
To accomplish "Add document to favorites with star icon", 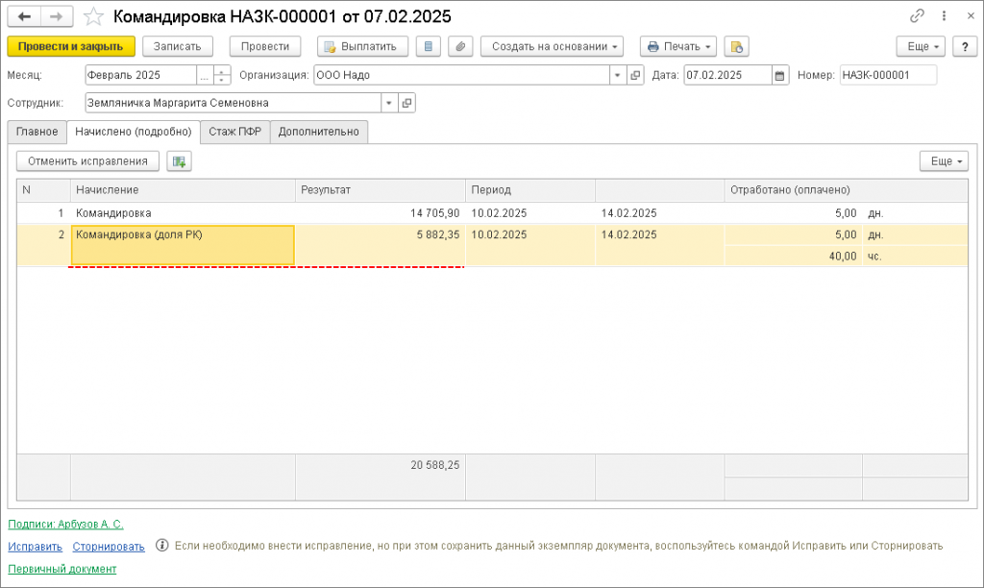I will click(93, 16).
